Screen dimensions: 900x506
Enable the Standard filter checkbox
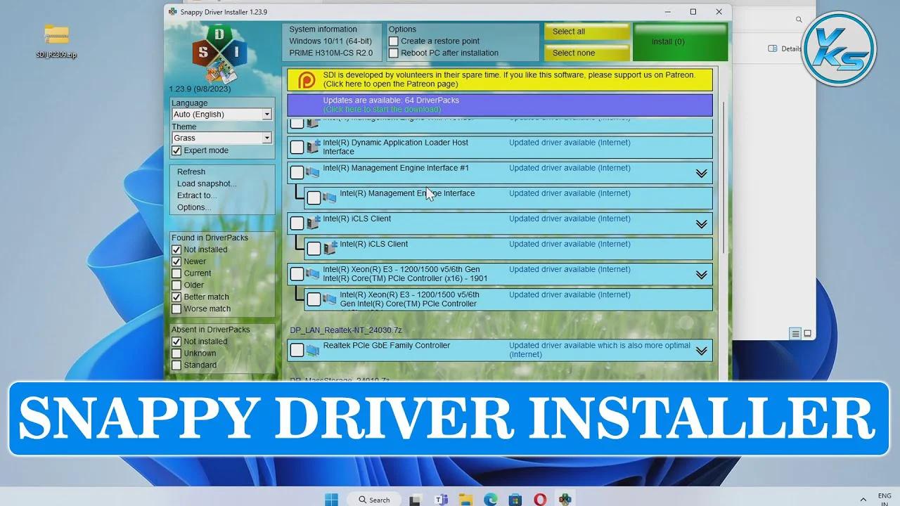[x=176, y=365]
